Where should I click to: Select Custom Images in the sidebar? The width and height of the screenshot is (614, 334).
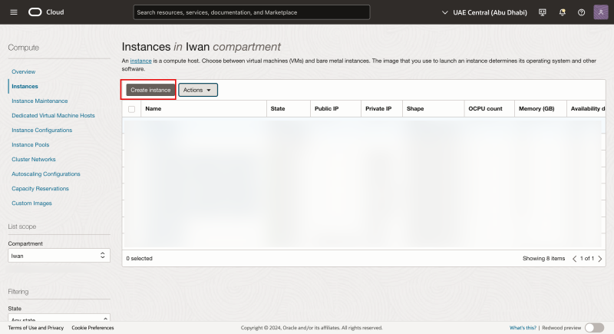tap(32, 203)
